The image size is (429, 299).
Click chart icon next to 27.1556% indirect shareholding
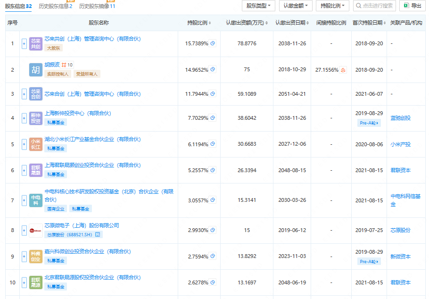coord(343,69)
